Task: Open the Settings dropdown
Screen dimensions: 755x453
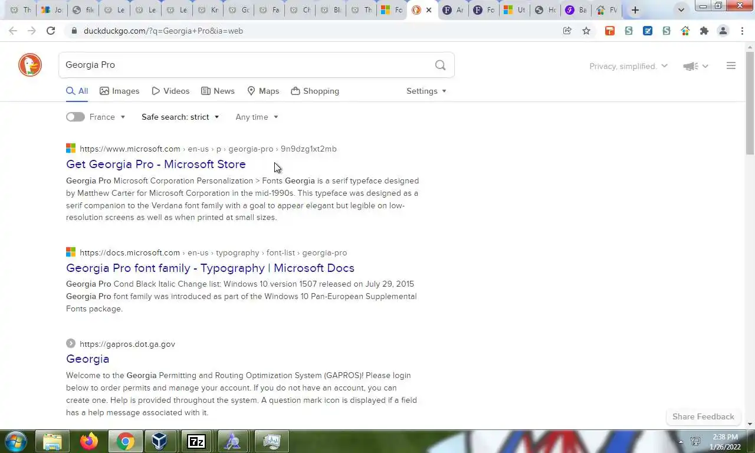Action: (426, 91)
